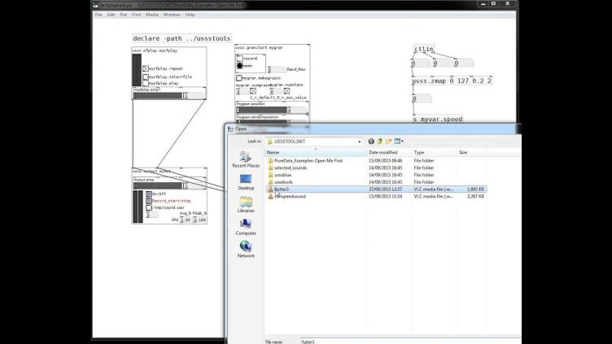The height and width of the screenshot is (344, 612).
Task: Click the File name input field
Action: tap(411, 342)
